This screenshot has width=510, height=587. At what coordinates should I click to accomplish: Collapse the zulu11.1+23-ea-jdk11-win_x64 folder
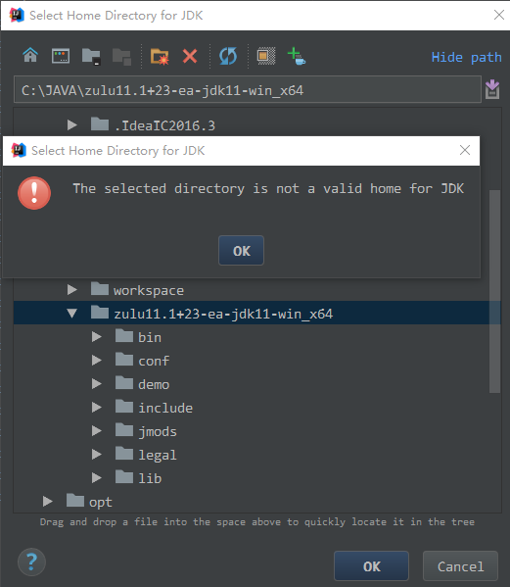pyautogui.click(x=71, y=313)
